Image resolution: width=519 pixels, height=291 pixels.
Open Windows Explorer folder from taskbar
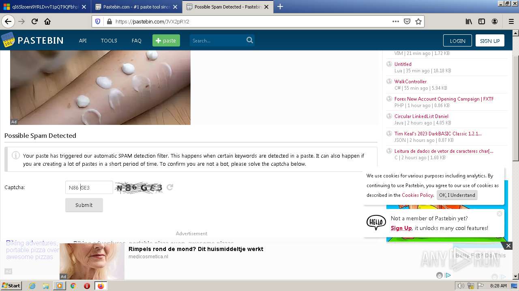(46, 286)
